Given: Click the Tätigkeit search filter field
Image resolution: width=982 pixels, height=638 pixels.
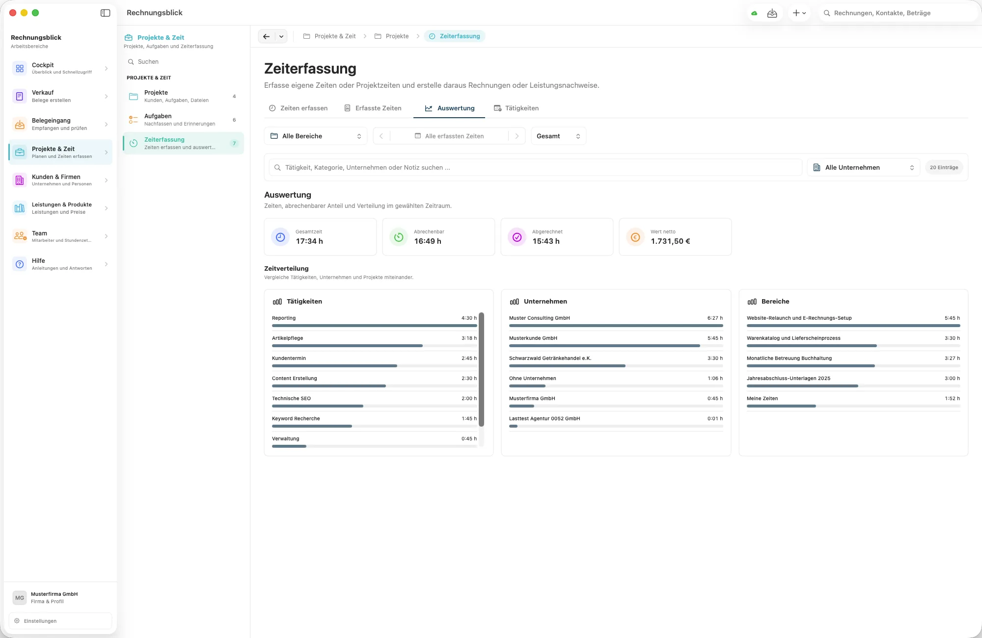Looking at the screenshot, I should point(536,168).
